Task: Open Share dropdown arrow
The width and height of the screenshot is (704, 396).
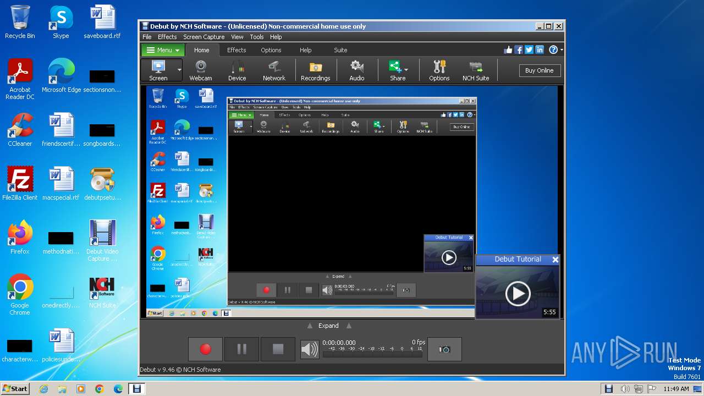Action: click(x=406, y=70)
